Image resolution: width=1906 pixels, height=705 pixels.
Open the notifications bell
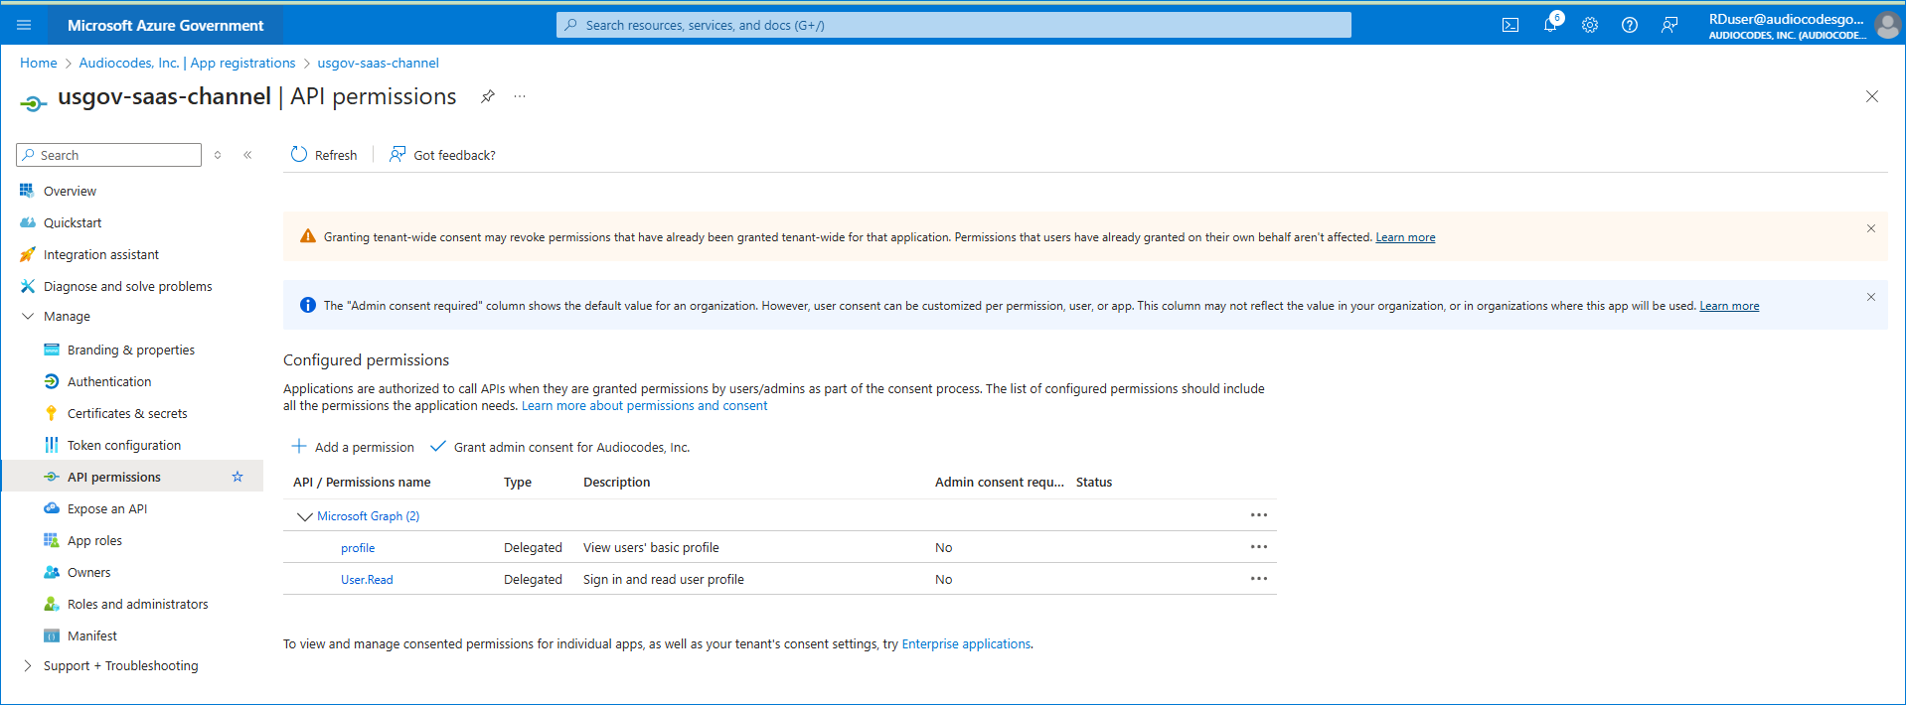1550,25
